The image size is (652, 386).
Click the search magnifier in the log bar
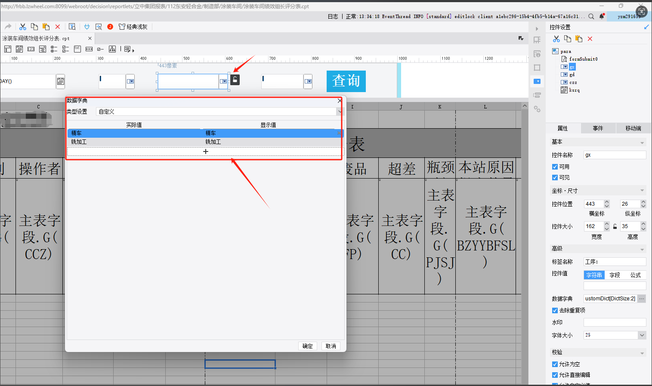(x=591, y=16)
